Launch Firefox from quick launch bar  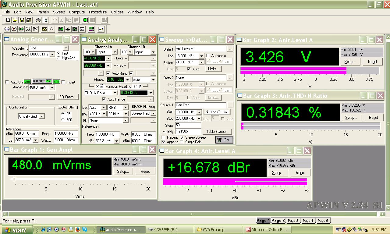click(77, 229)
